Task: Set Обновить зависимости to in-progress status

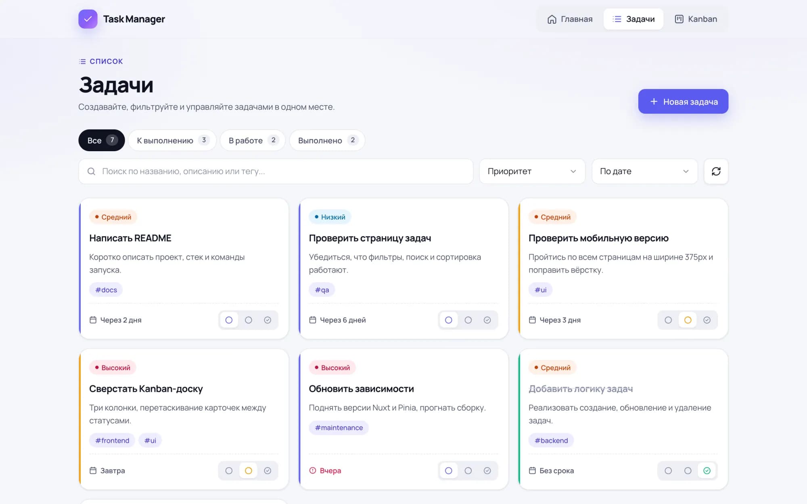Action: click(468, 471)
